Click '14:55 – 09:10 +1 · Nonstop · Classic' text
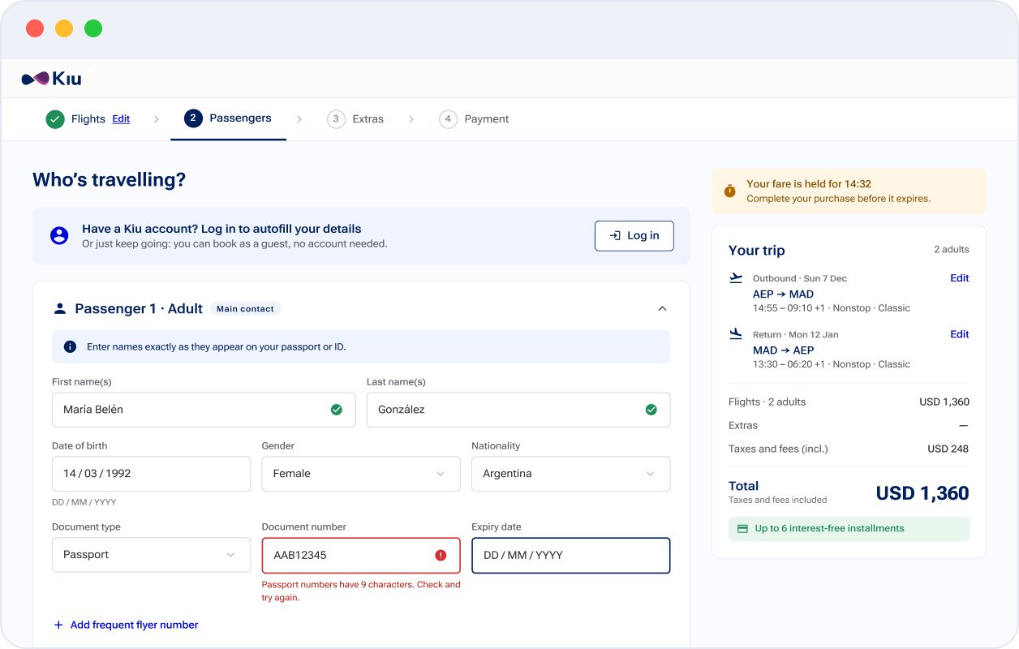 (832, 308)
